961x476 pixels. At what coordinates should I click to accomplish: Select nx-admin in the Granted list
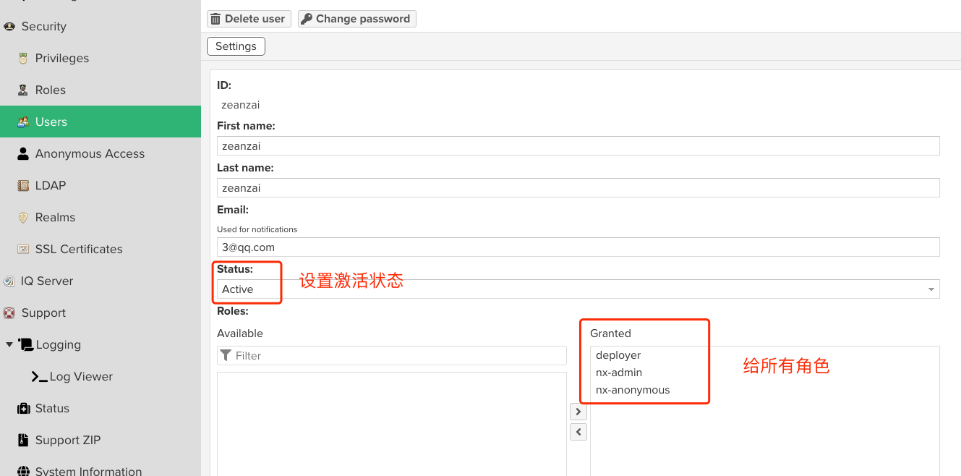(x=619, y=373)
